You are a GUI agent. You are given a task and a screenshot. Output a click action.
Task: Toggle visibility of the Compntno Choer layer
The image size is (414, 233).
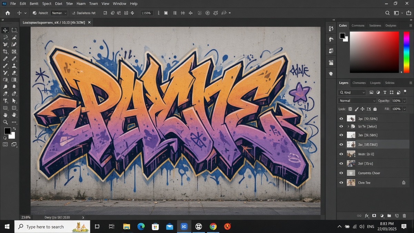[341, 173]
